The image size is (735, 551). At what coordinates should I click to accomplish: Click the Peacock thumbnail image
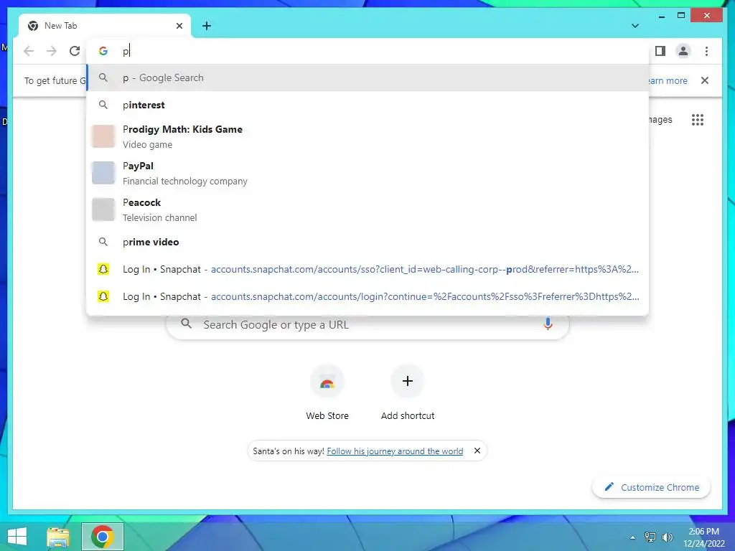[x=103, y=209]
